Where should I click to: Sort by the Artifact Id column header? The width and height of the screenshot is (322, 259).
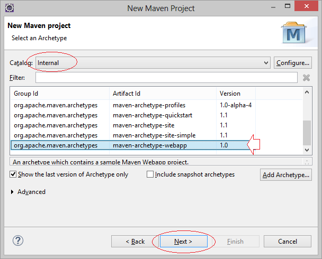[x=163, y=94]
